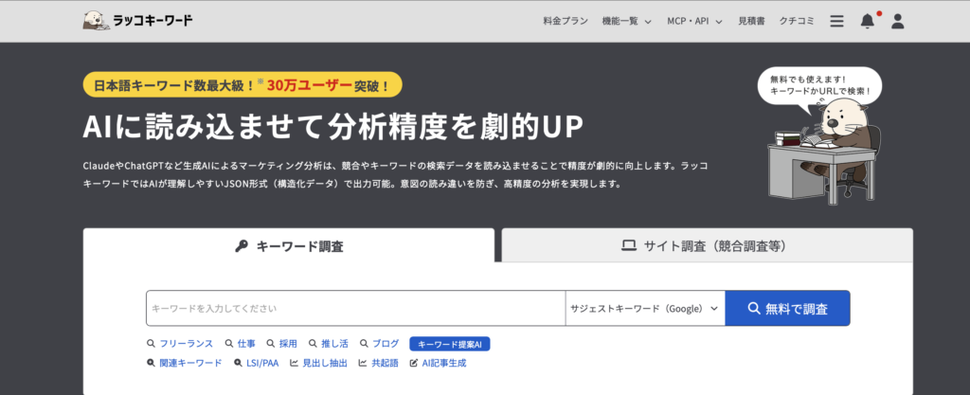Click the laptop icon on サイト調査 tab
The height and width of the screenshot is (395, 970).
(x=629, y=246)
